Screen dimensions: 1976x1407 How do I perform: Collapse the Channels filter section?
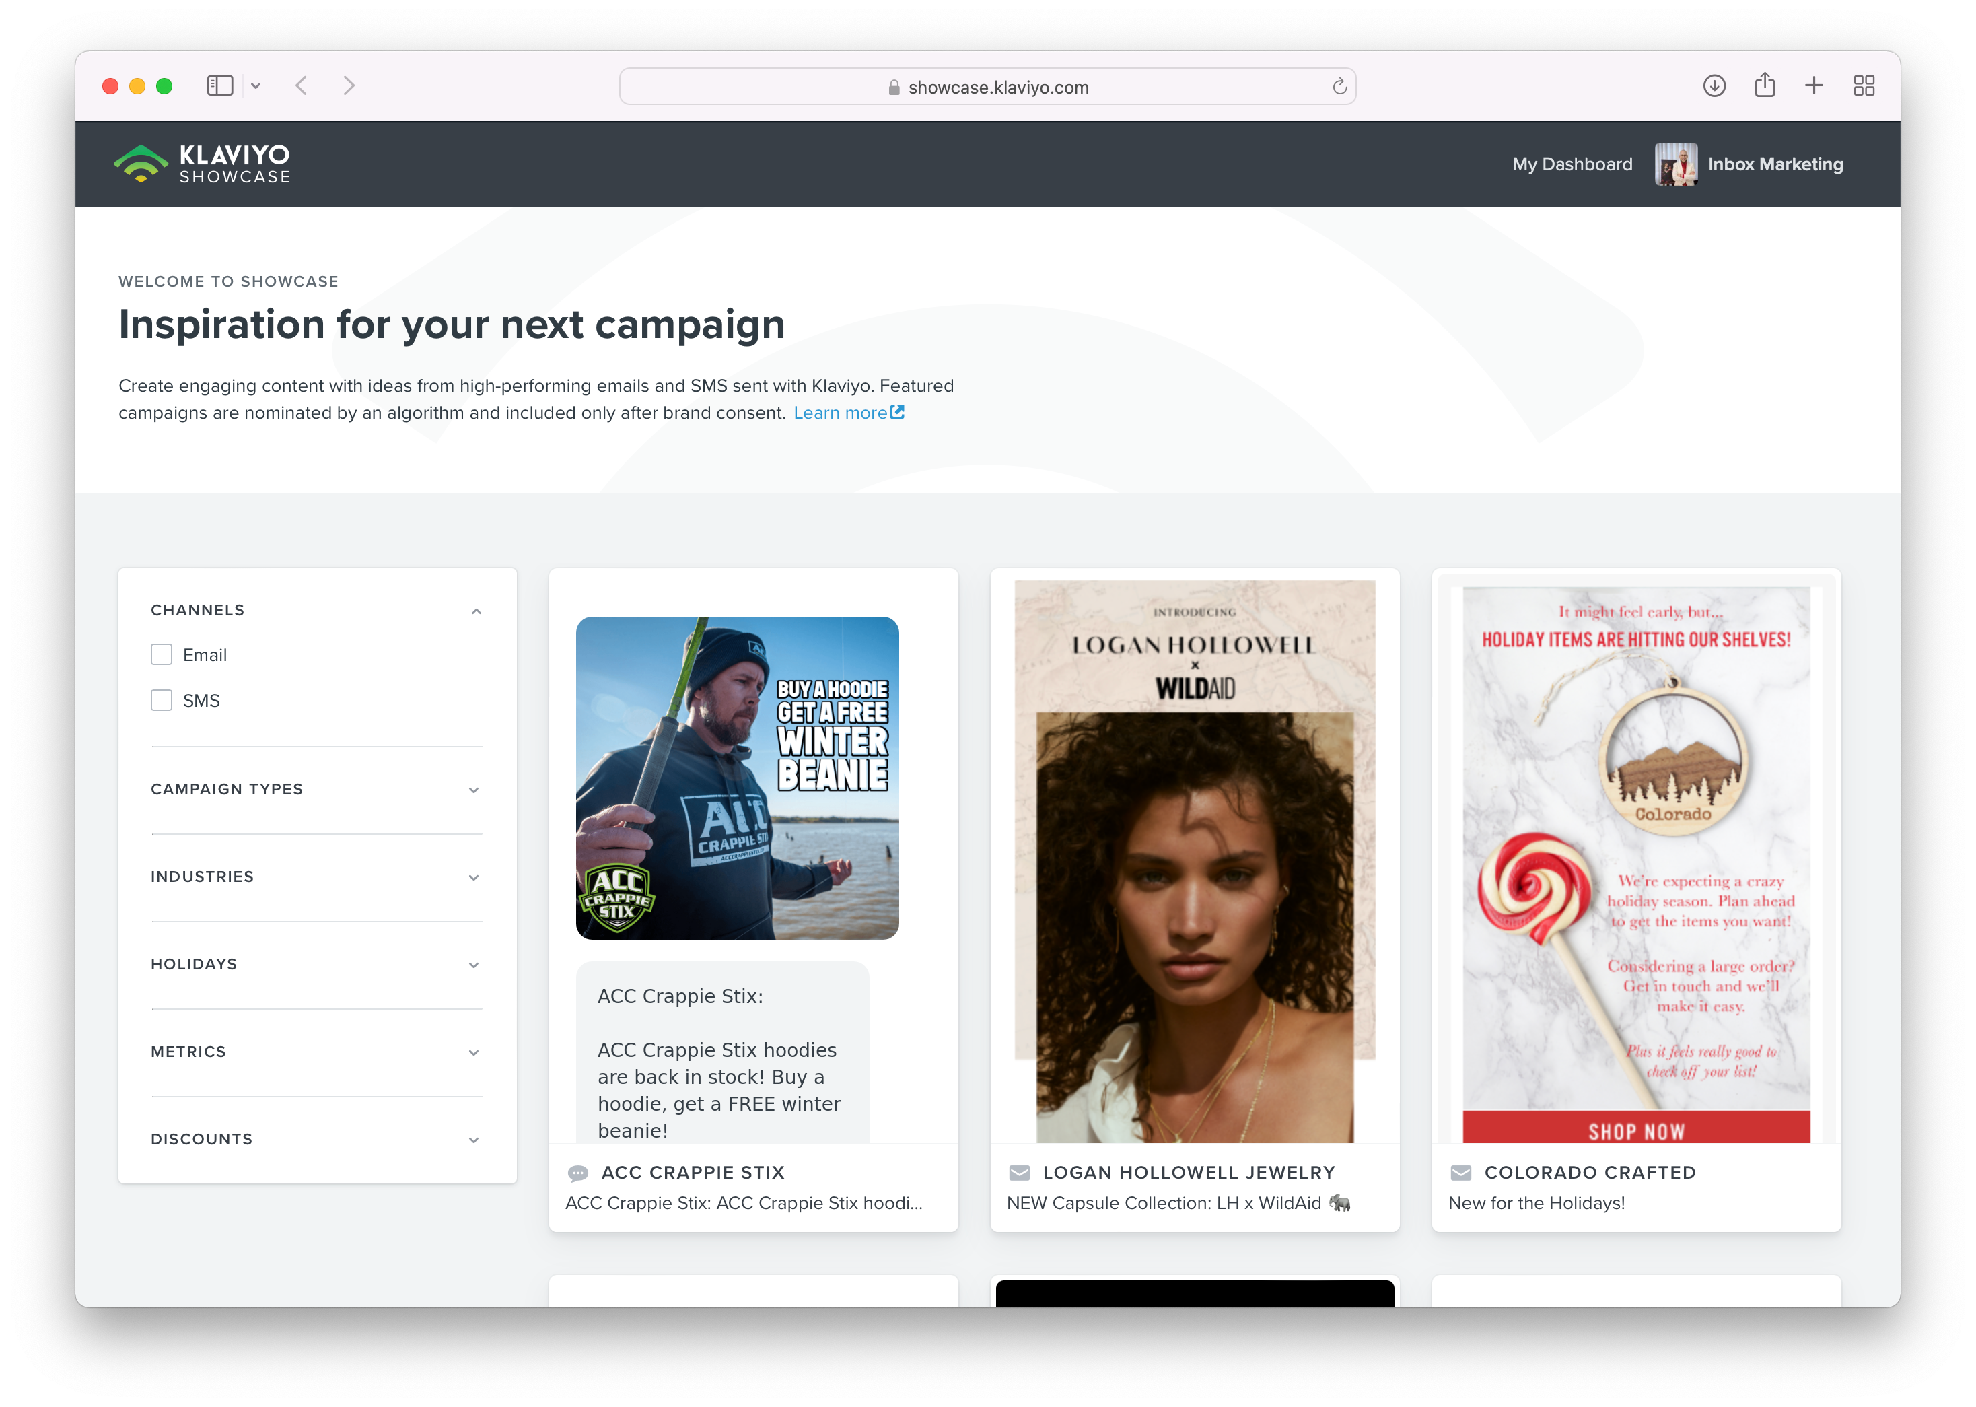pos(475,611)
